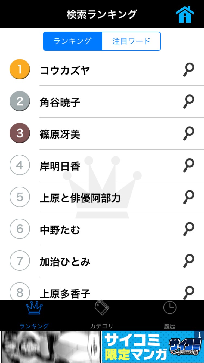Open the 角谷暁子 ranking entry
The height and width of the screenshot is (363, 204).
60,103
